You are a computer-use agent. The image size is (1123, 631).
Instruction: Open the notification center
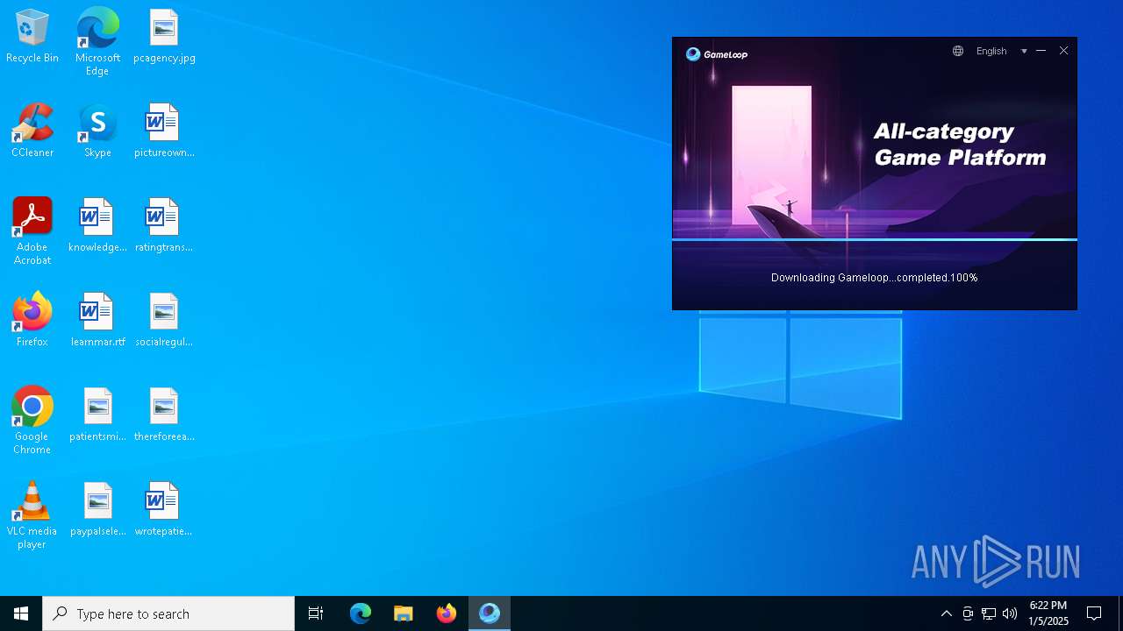tap(1094, 613)
